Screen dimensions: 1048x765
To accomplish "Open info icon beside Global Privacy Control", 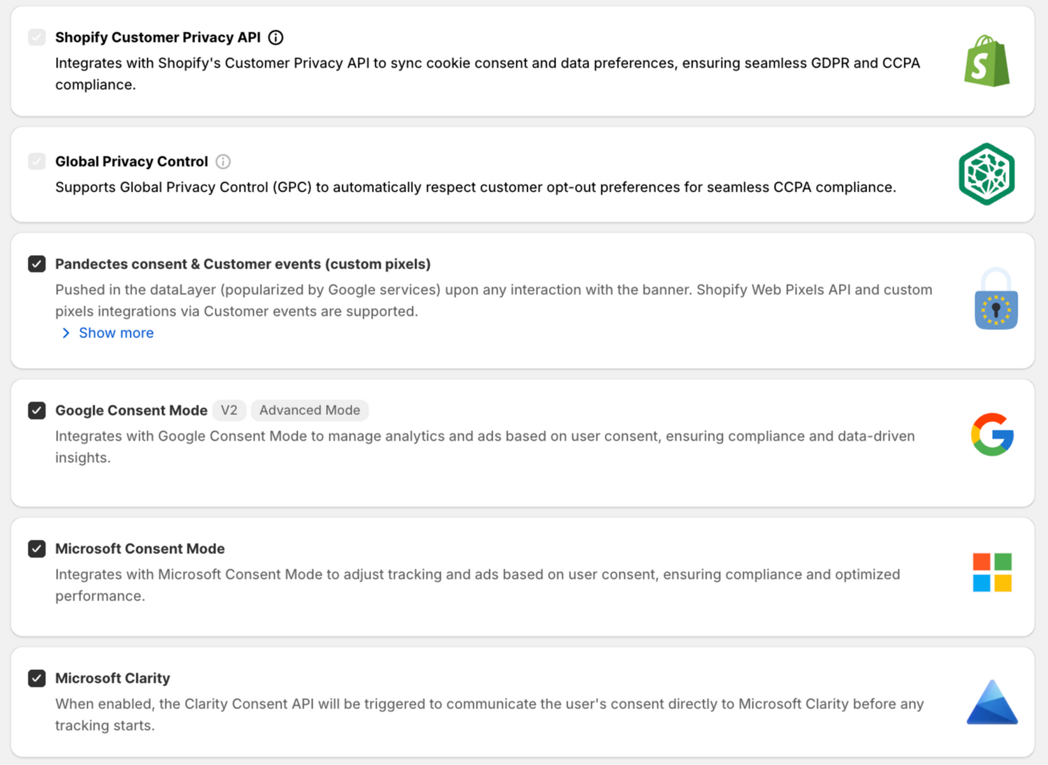I will point(223,162).
